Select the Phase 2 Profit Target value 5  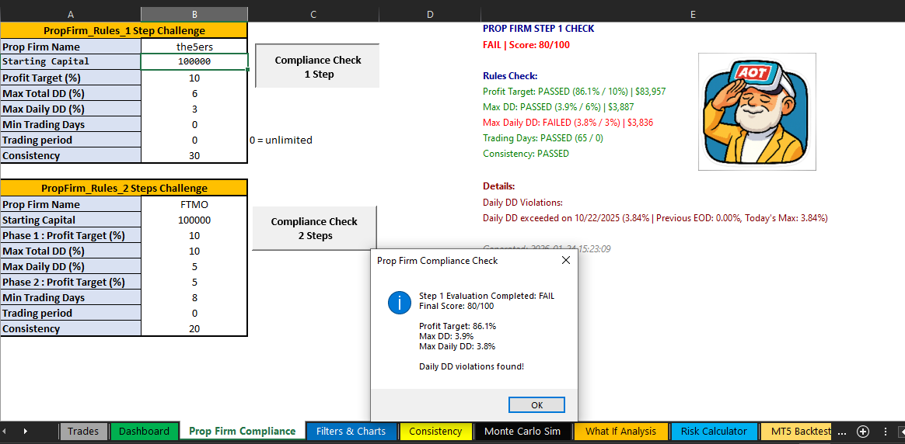pyautogui.click(x=194, y=283)
